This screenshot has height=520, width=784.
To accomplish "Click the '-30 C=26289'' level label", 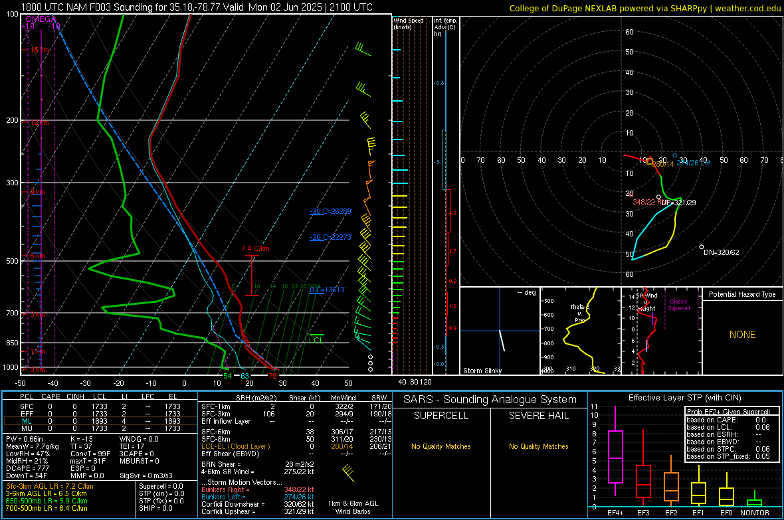I will coord(331,211).
